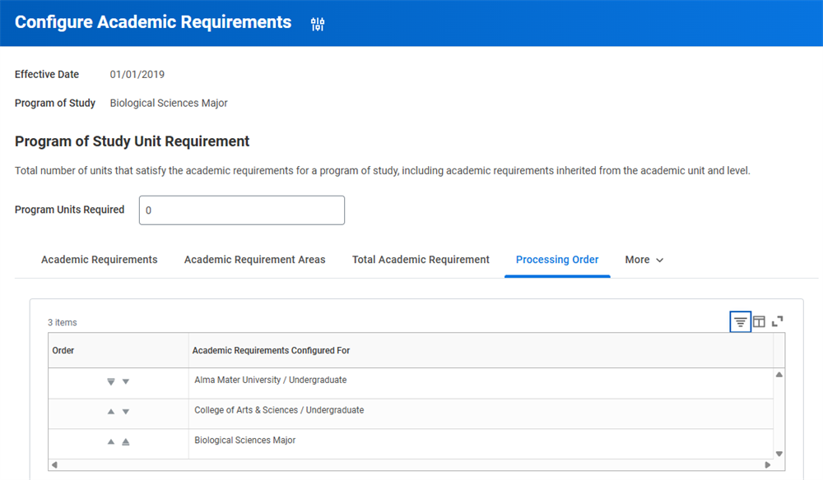823x480 pixels.
Task: Open the column layout icon for grid
Action: point(759,321)
